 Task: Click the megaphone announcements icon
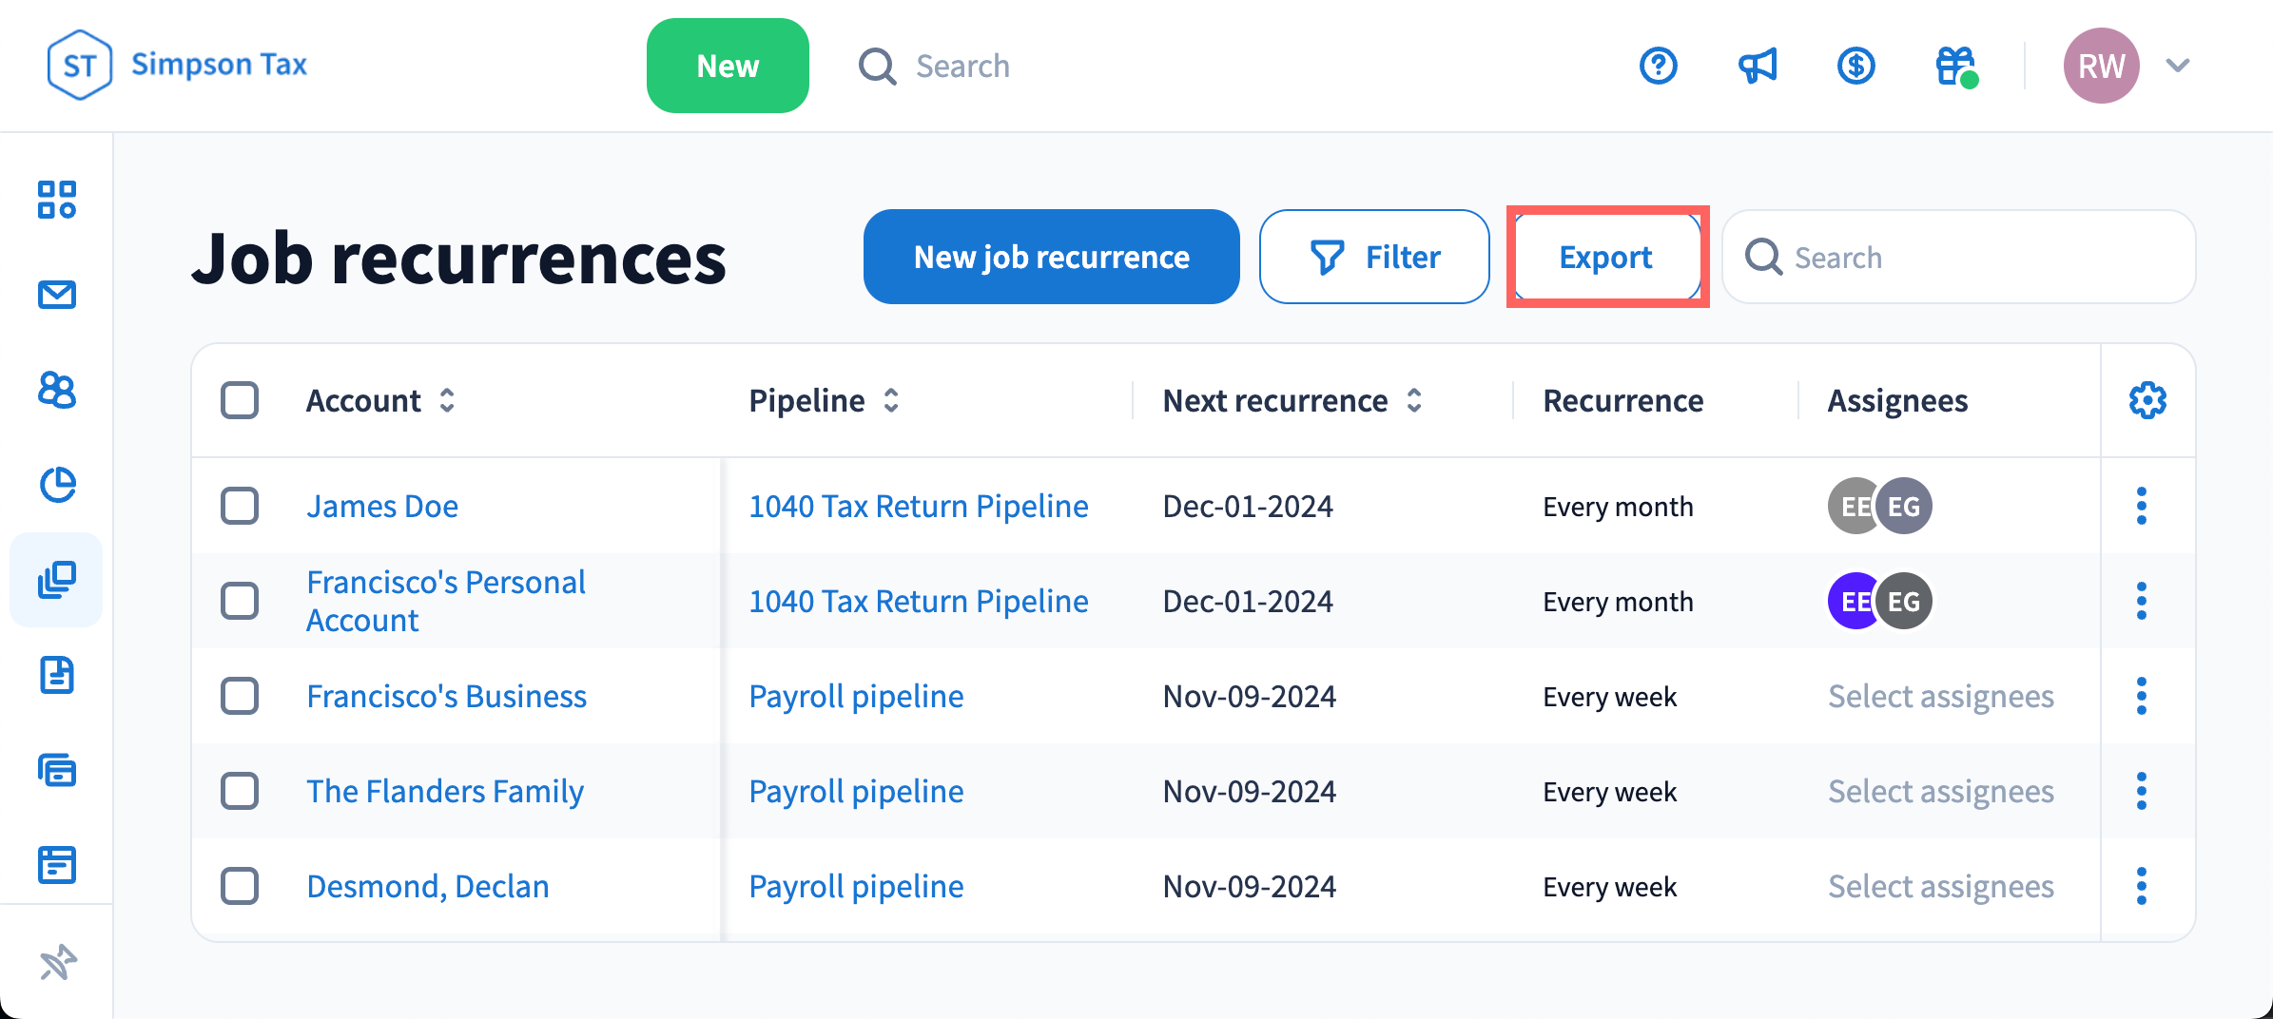(x=1757, y=66)
